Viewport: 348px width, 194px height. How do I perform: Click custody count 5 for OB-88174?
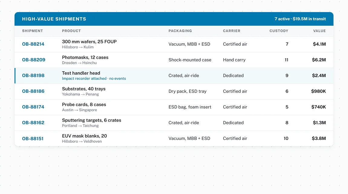point(287,107)
